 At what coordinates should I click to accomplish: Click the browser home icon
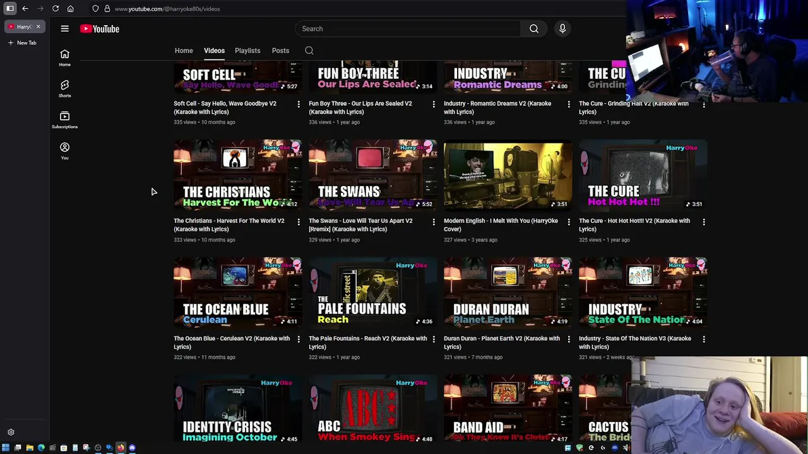point(71,9)
